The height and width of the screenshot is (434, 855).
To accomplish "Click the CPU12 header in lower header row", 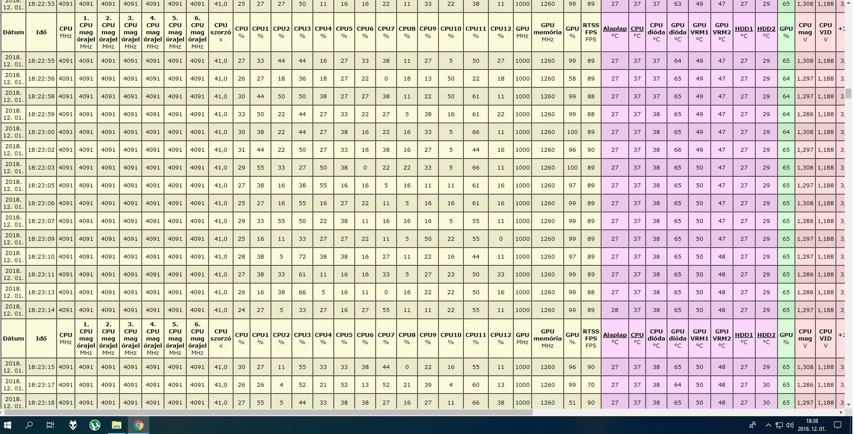I will [x=501, y=338].
